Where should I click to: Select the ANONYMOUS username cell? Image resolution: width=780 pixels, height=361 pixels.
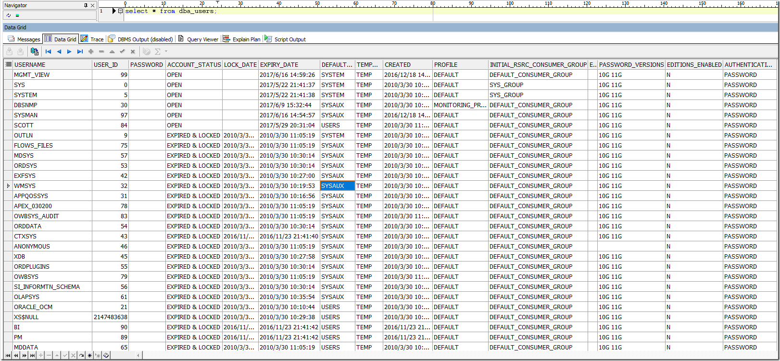click(x=52, y=246)
